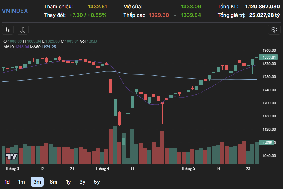The image size is (283, 189).
Task: Click total value 25.027,98 tỷ
Action: 264,15
